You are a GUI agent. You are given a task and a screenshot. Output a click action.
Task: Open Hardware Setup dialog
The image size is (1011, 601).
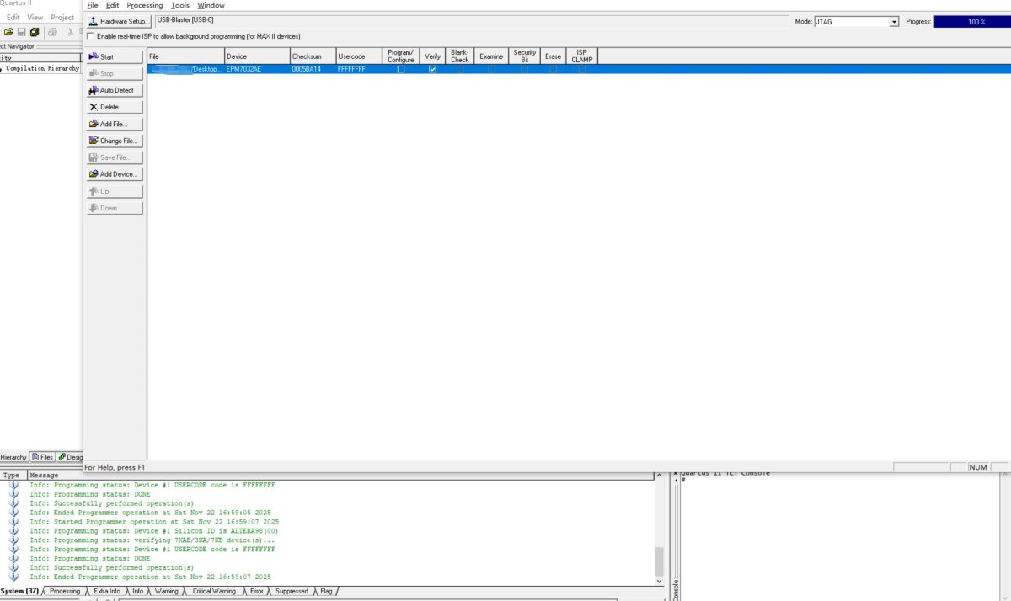[x=120, y=21]
